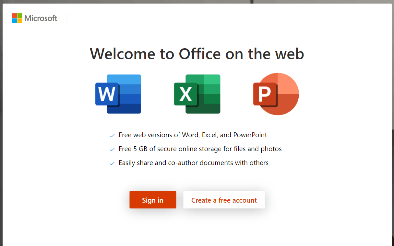Click the white X tile on Excel icon
The image size is (394, 246).
pyautogui.click(x=185, y=94)
